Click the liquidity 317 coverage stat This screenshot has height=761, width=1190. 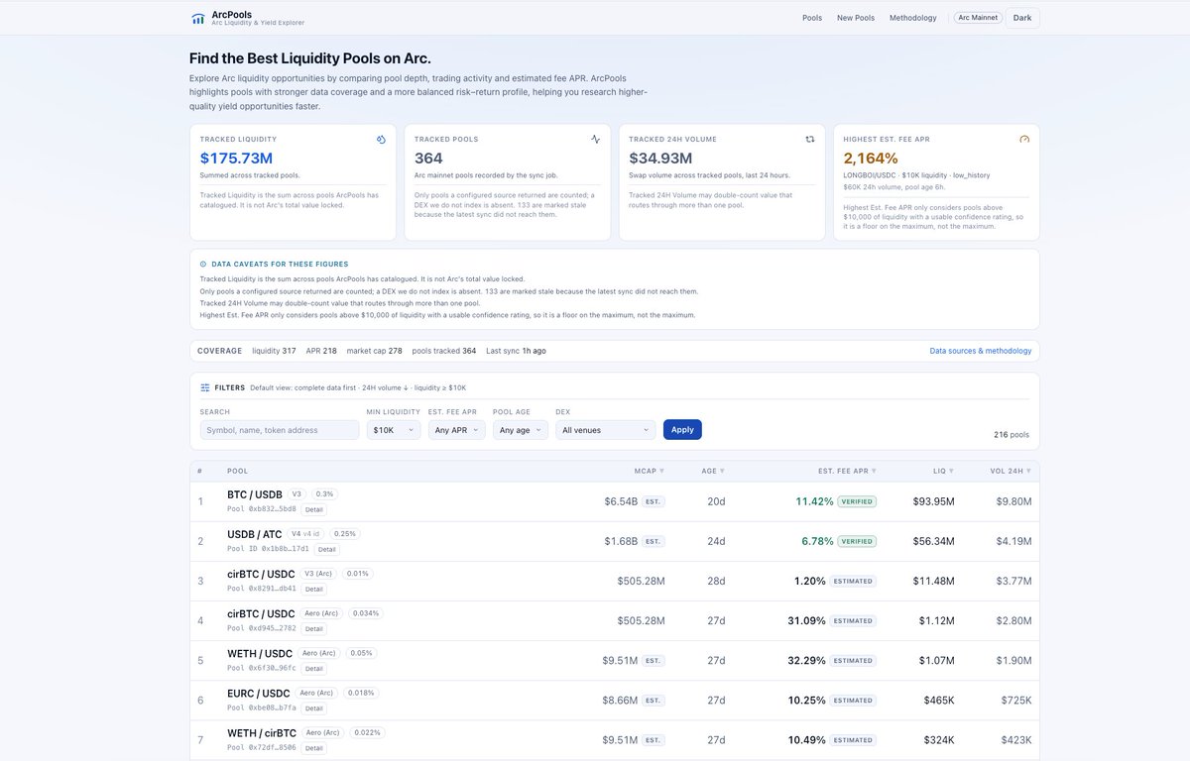point(274,351)
